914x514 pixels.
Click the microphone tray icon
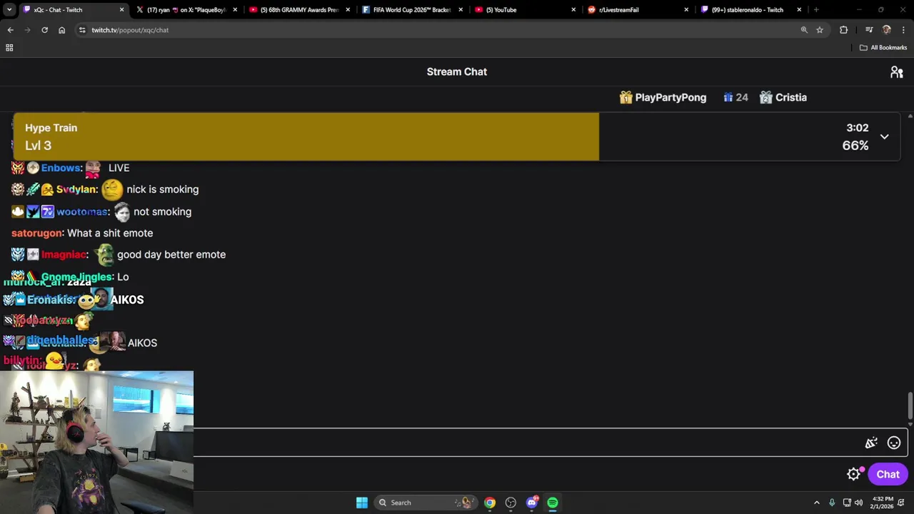pos(832,503)
